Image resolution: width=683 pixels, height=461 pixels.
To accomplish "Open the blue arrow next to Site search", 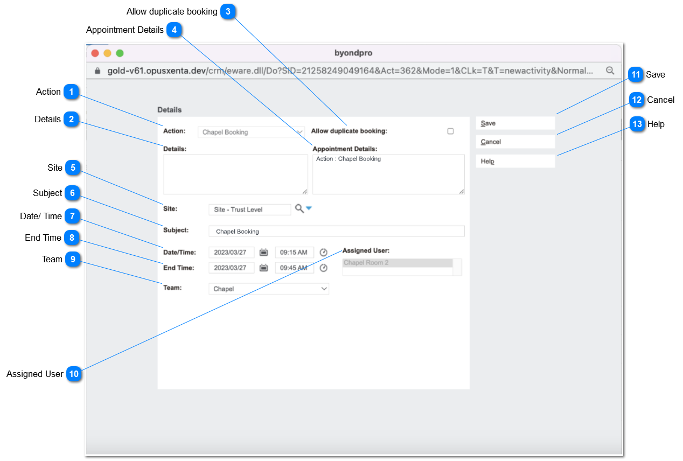I will coord(309,208).
